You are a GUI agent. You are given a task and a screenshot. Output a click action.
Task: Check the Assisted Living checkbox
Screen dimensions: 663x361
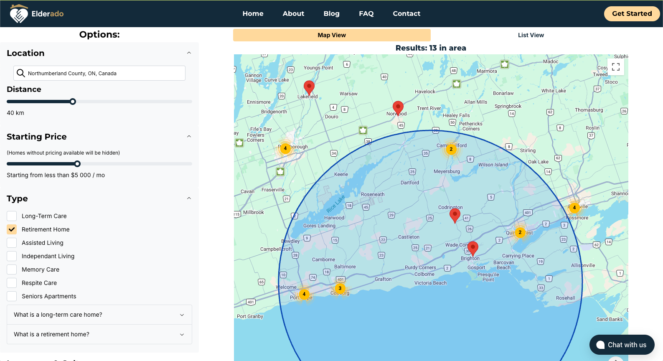click(12, 243)
